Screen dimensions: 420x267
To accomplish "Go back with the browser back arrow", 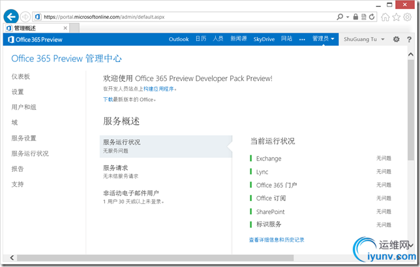I will tap(11, 16).
